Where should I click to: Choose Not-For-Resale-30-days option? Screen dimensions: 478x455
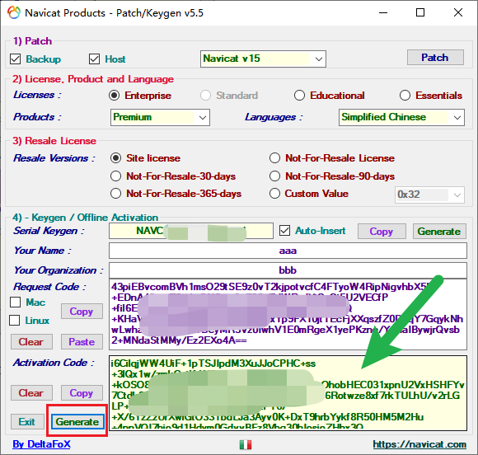[115, 176]
